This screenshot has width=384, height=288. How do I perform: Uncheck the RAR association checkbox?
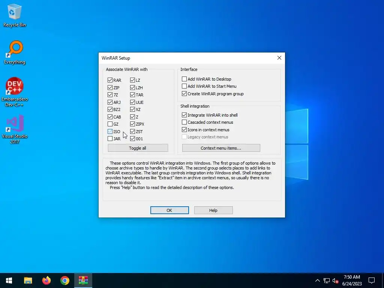[110, 80]
